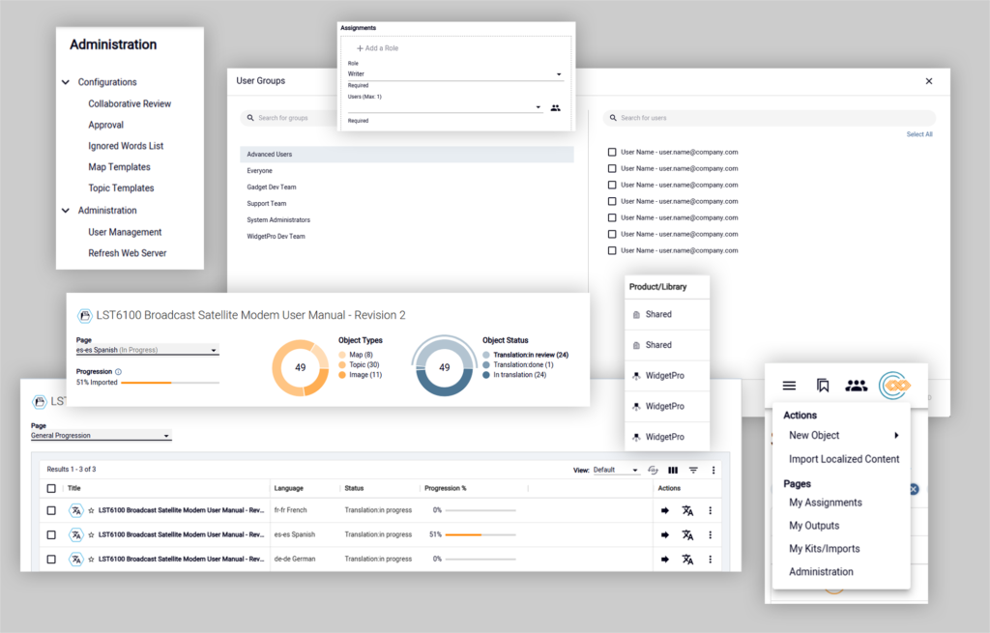This screenshot has width=990, height=633.
Task: Select Import Localized Content from the Actions menu
Action: click(841, 459)
